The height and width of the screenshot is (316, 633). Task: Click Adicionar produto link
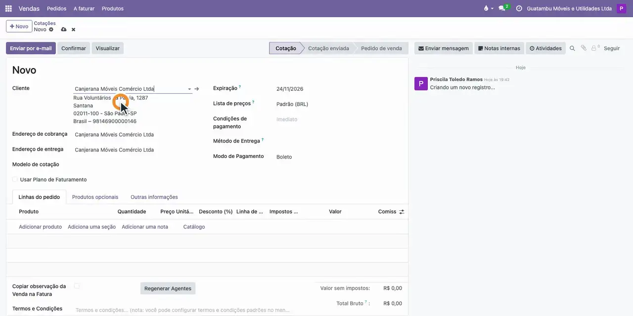click(x=40, y=227)
